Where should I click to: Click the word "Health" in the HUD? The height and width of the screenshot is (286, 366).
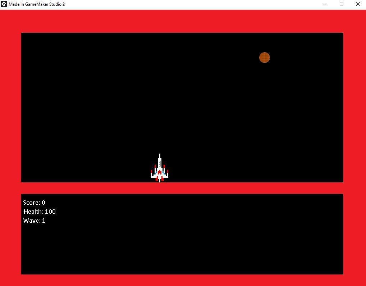[x=33, y=212]
